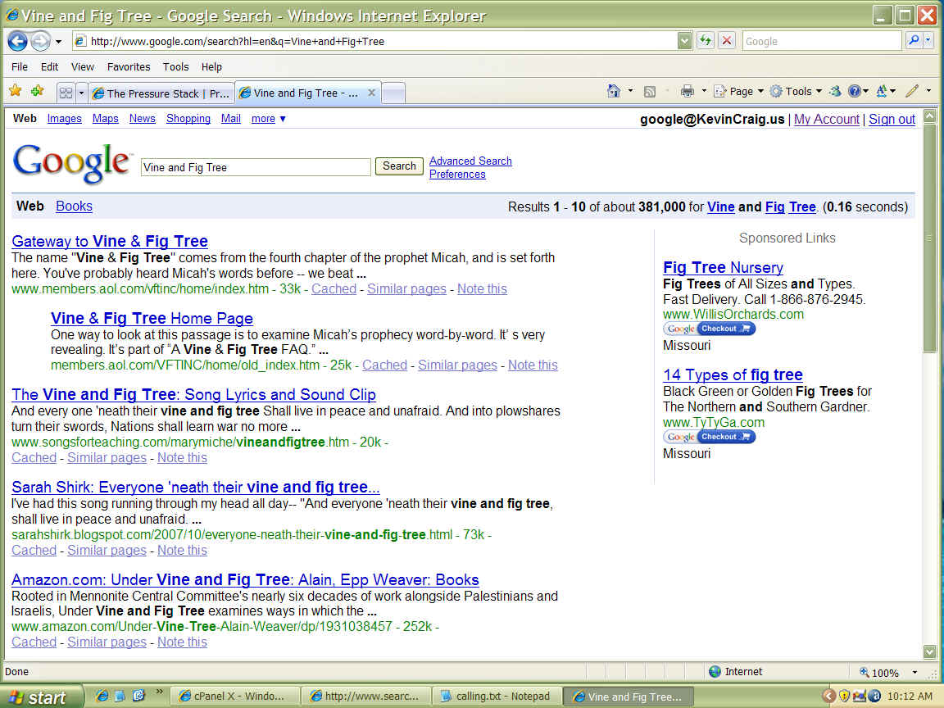Open the tab list dropdown arrow
The image size is (944, 708).
click(x=81, y=93)
